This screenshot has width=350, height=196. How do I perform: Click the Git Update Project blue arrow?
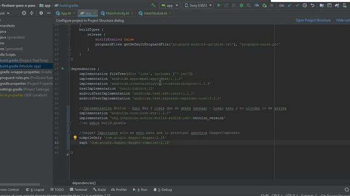click(289, 5)
